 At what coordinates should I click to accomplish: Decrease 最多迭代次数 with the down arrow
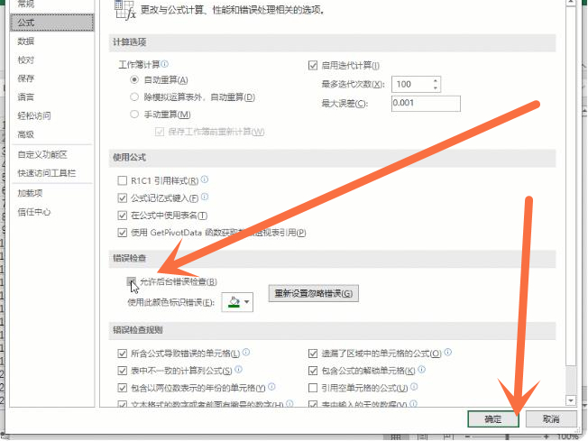click(x=436, y=88)
